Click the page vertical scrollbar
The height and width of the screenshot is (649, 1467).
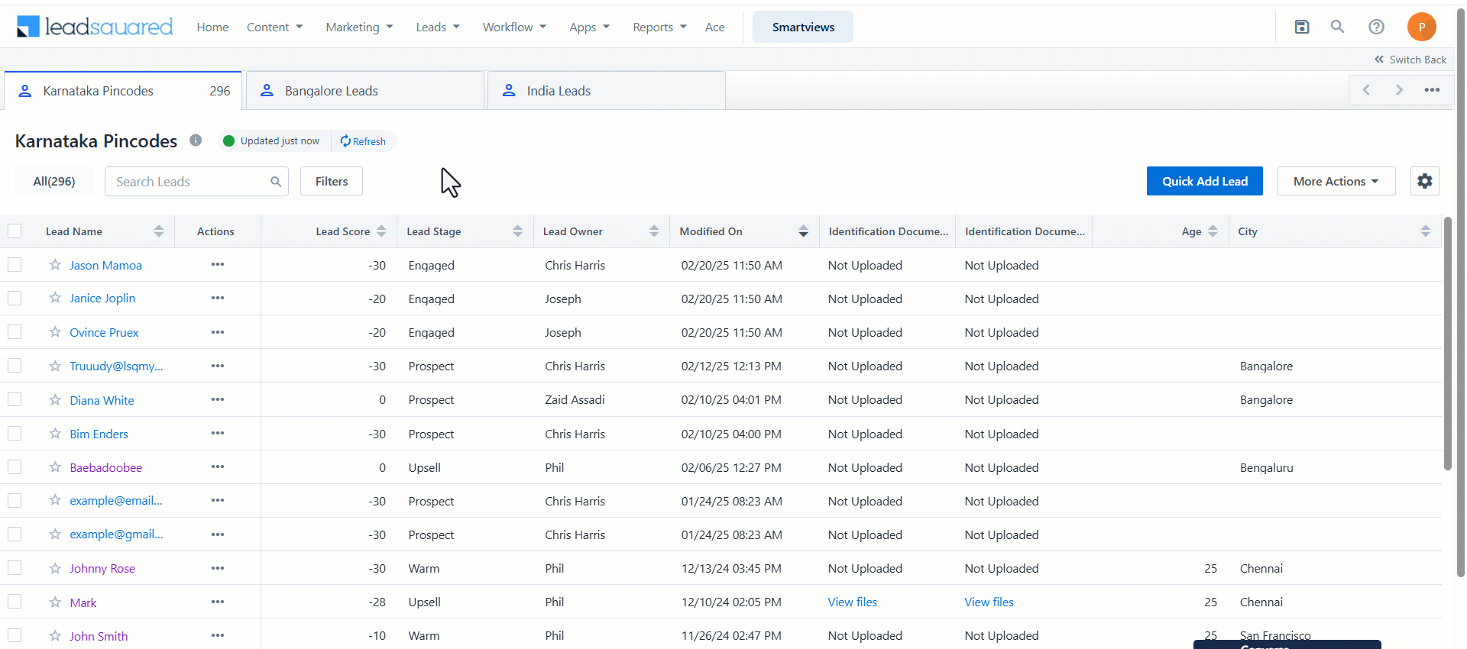click(x=1461, y=294)
